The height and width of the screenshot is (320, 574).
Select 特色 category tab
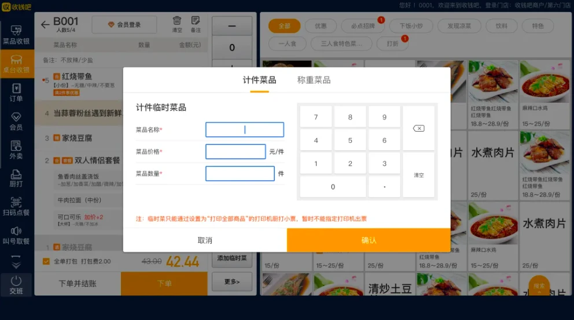coord(538,26)
